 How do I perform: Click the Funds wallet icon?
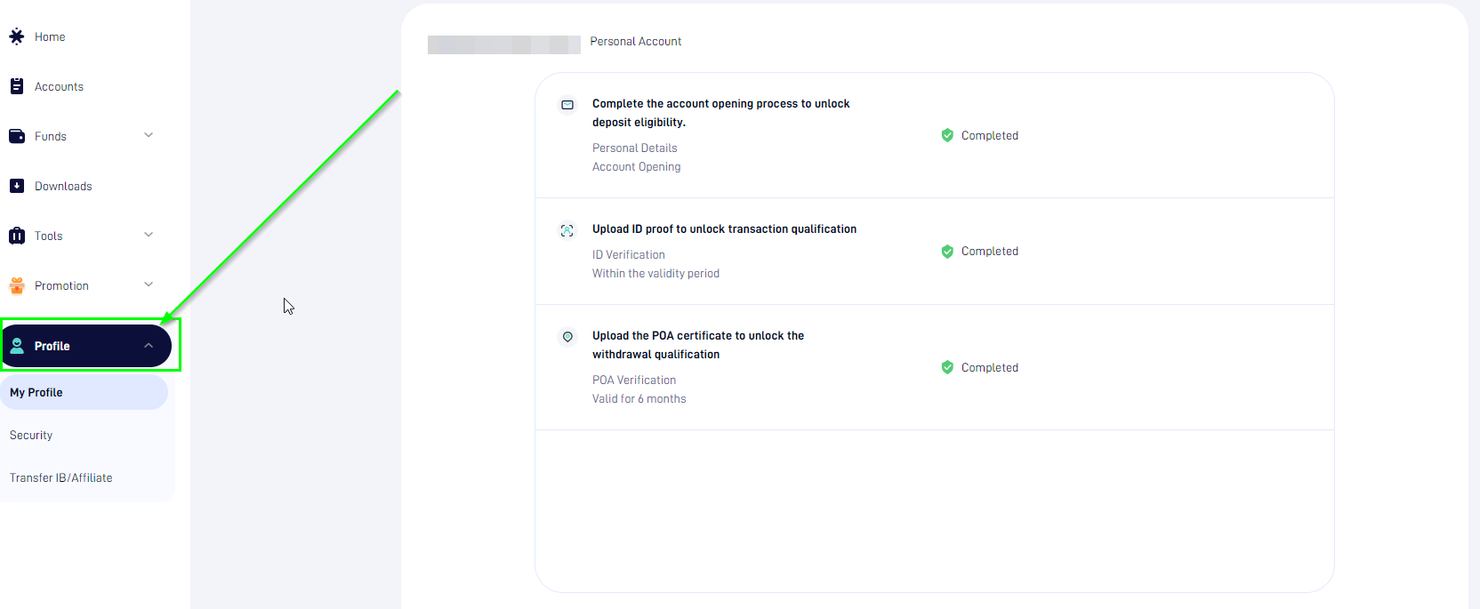(16, 136)
